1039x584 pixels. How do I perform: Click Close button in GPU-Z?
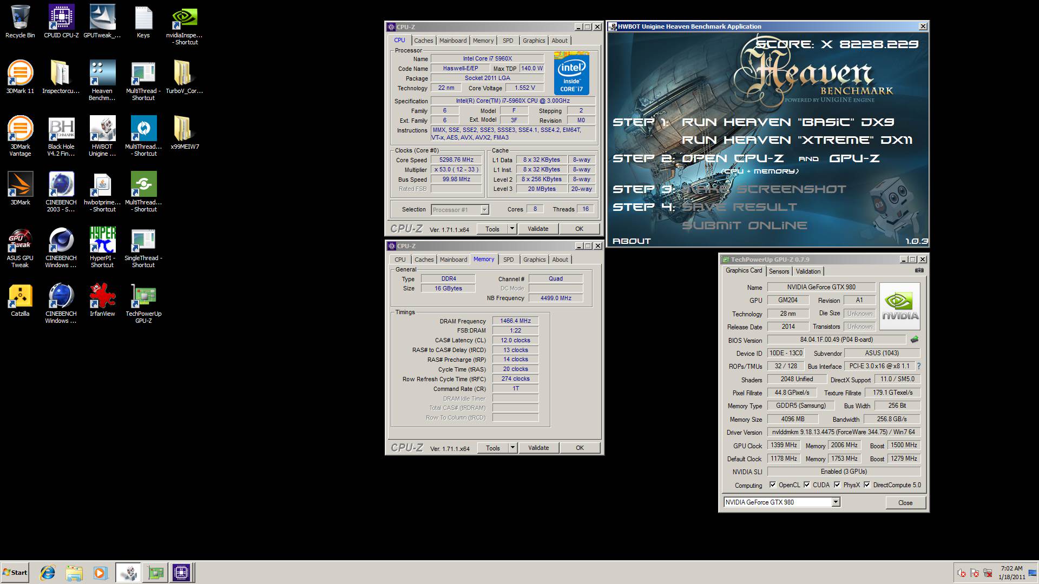[x=905, y=503]
